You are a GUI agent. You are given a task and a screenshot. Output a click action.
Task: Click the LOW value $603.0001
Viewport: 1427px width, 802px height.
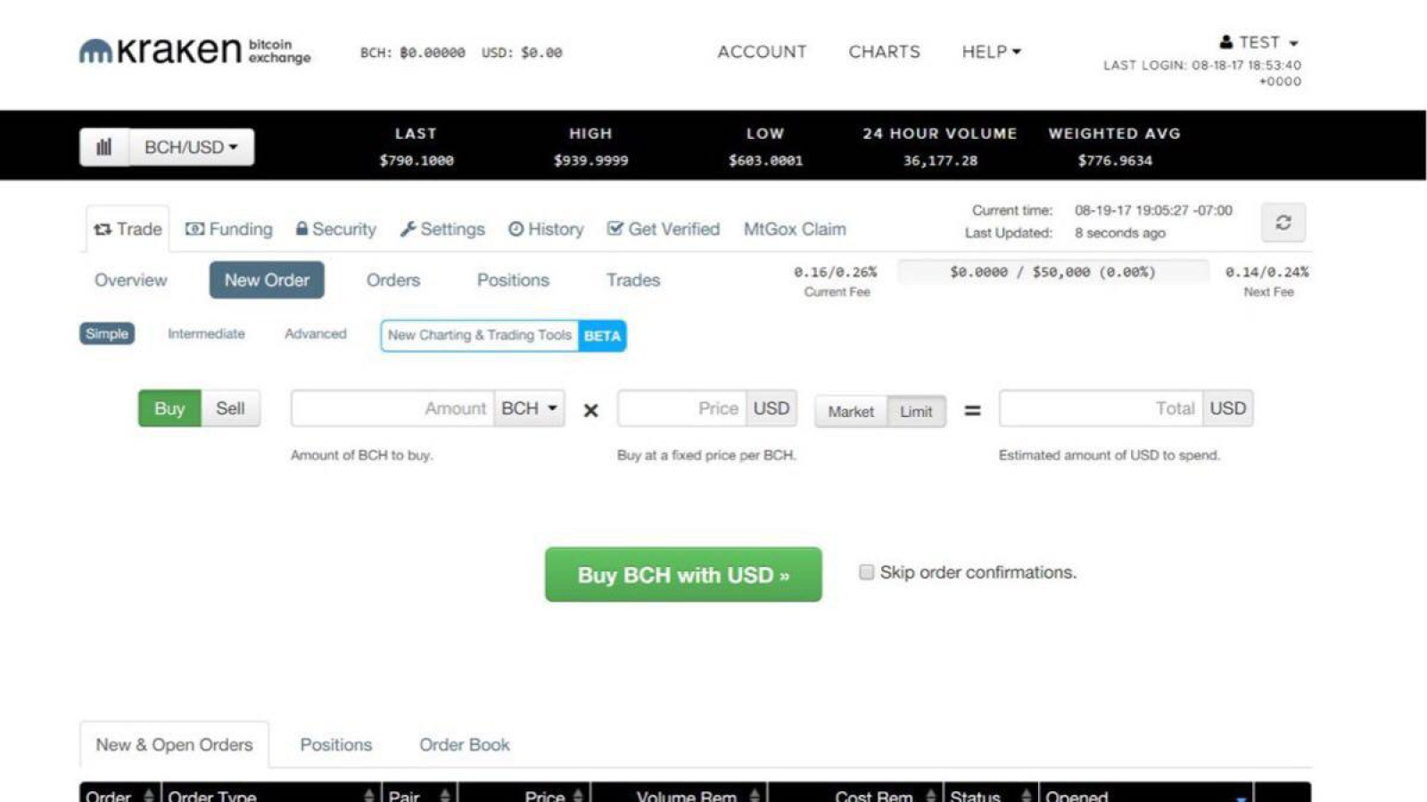[765, 160]
